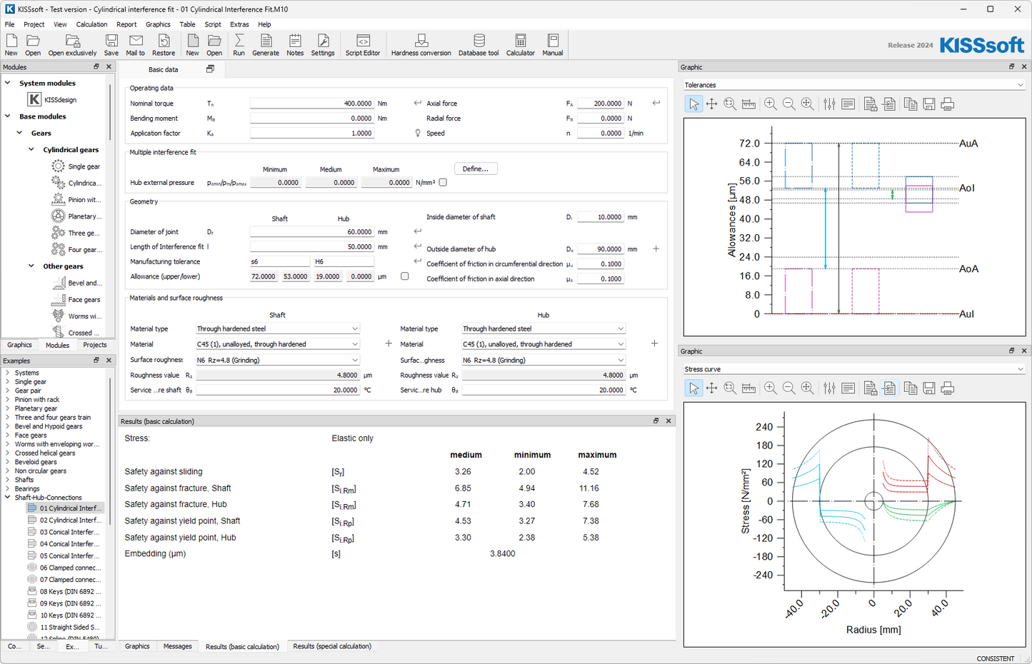The image size is (1032, 664).
Task: Enable the Hub external pressure checkbox
Action: click(x=443, y=183)
